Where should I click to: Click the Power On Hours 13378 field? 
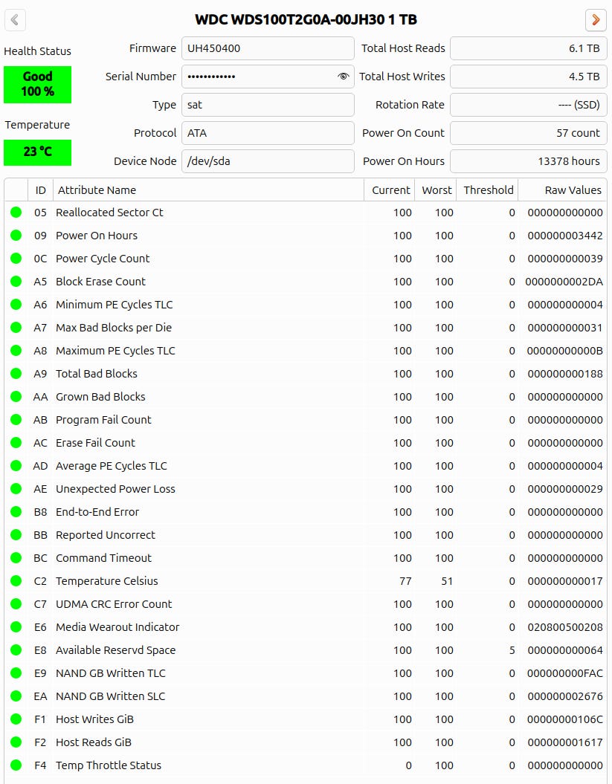point(528,161)
